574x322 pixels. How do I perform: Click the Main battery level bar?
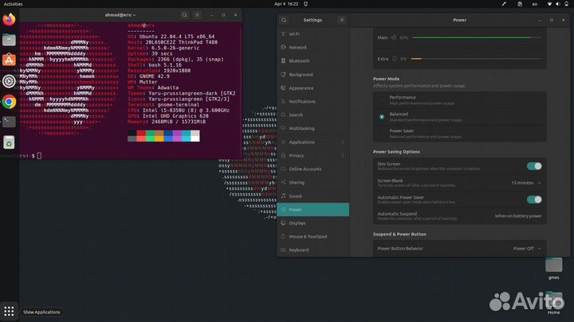tap(476, 37)
